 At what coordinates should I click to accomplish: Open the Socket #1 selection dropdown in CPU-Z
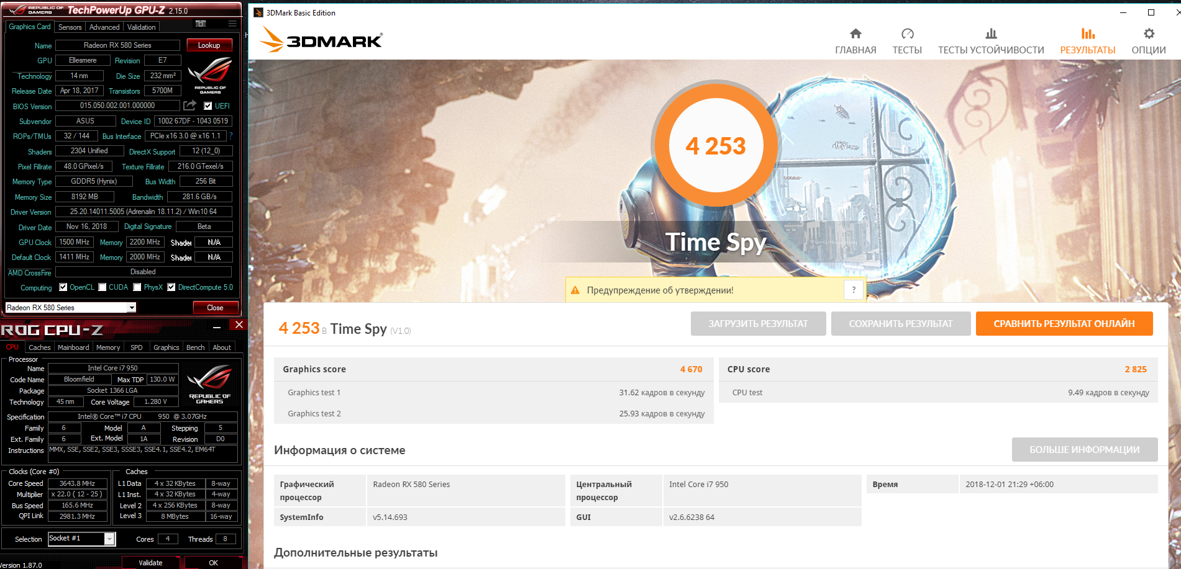[x=109, y=539]
